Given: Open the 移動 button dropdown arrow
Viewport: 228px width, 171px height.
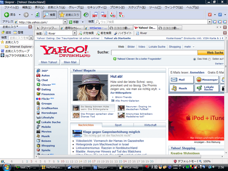Looking at the screenshot, I should [x=82, y=22].
